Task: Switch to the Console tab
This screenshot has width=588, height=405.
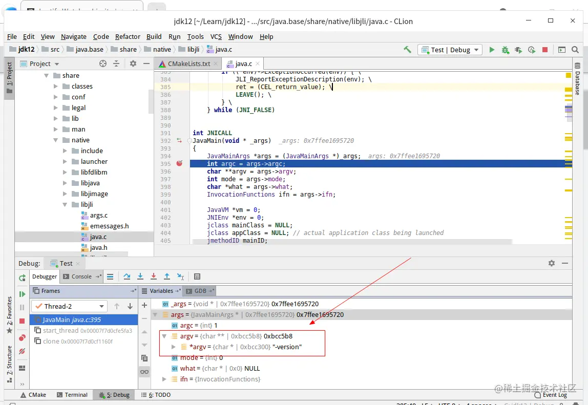Action: (x=81, y=276)
